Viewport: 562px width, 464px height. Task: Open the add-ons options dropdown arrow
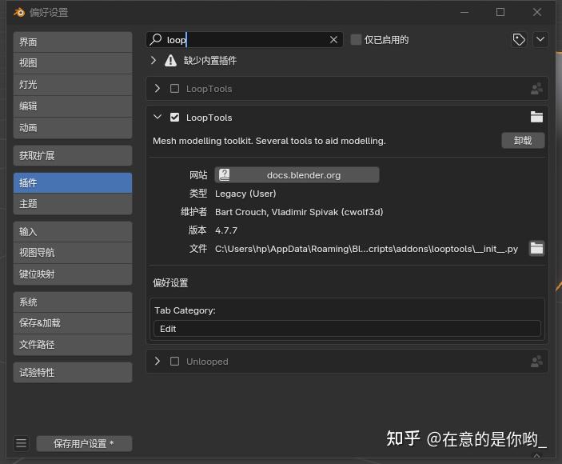(540, 39)
